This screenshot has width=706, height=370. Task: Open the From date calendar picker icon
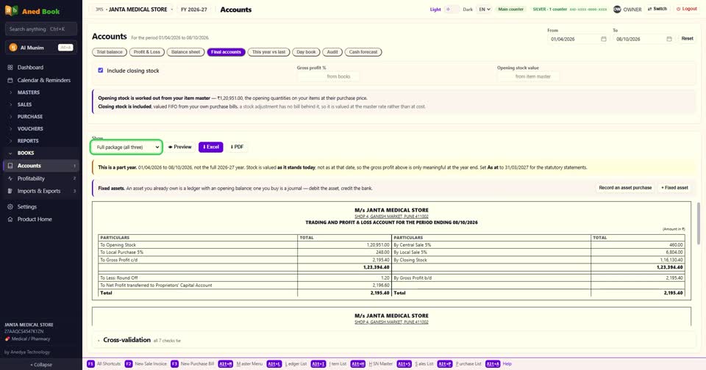pyautogui.click(x=603, y=39)
